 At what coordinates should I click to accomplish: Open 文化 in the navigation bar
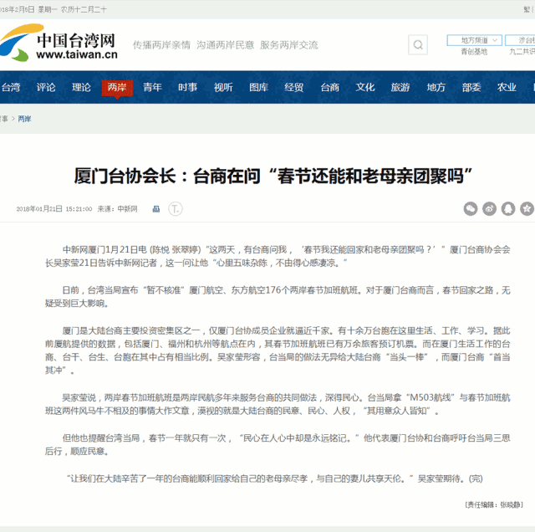tap(365, 87)
